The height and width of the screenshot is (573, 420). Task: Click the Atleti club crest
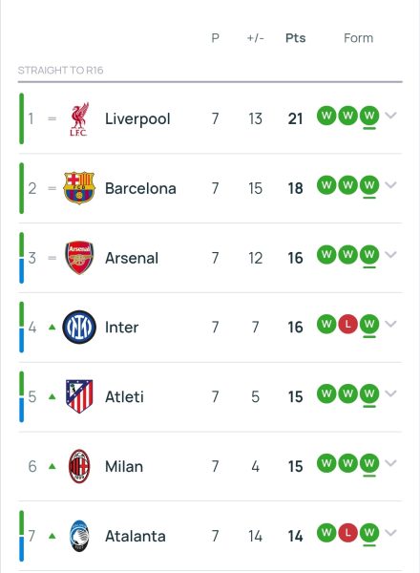[x=79, y=396]
